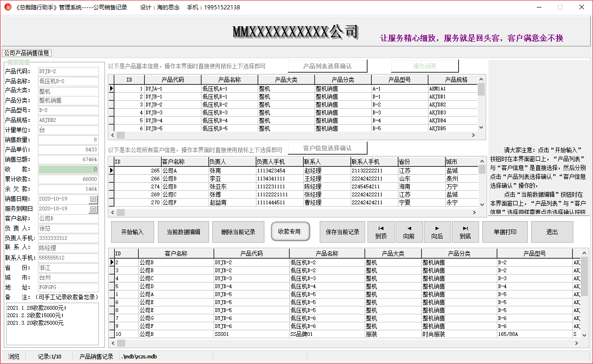593x364 pixels.
Task: Select customer row 270 公司F
Action: 293,202
